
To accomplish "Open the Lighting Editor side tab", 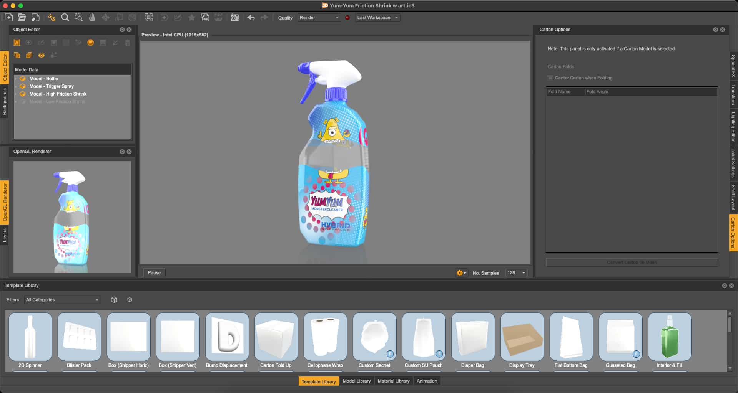I will pyautogui.click(x=733, y=127).
